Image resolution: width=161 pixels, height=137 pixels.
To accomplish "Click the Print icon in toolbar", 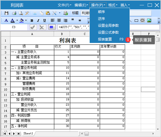I will 14,13.
